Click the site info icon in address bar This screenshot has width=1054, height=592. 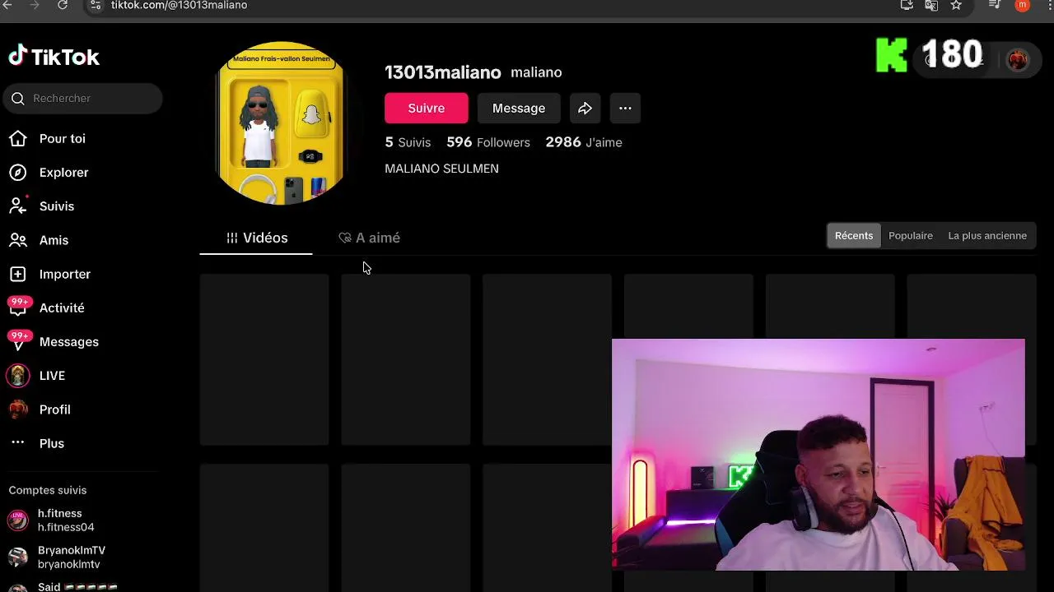pos(96,5)
